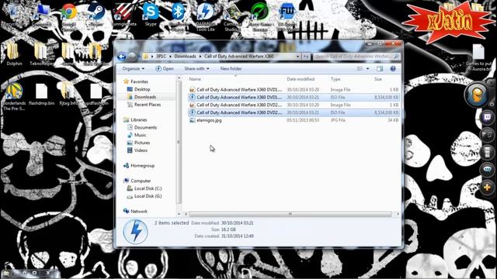Select the DVD2 ISO File row
Image resolution: width=497 pixels, height=279 pixels.
click(294, 112)
